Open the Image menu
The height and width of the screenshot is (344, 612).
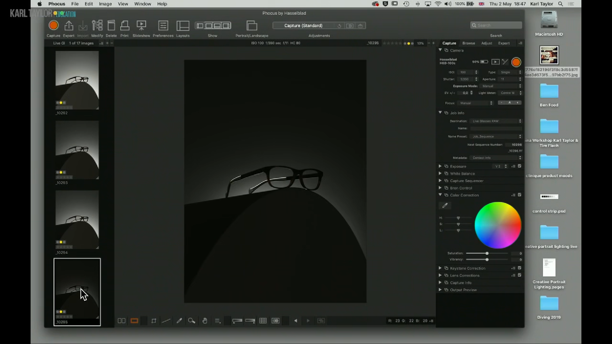click(105, 4)
